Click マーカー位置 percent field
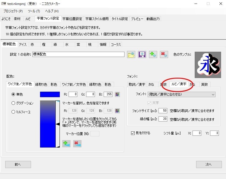Image resolution: width=226 pixels, height=179 pixels. coord(95,134)
